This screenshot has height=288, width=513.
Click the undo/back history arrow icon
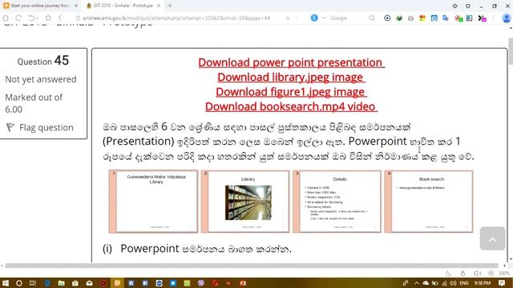pyautogui.click(x=32, y=18)
